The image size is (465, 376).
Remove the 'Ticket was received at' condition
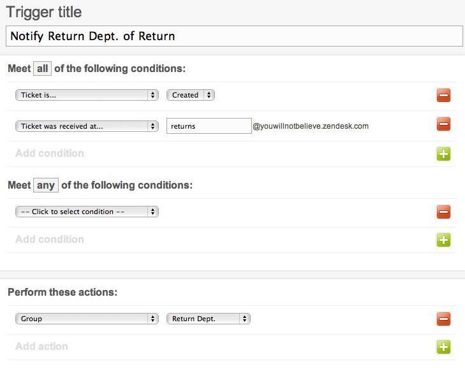coord(444,124)
